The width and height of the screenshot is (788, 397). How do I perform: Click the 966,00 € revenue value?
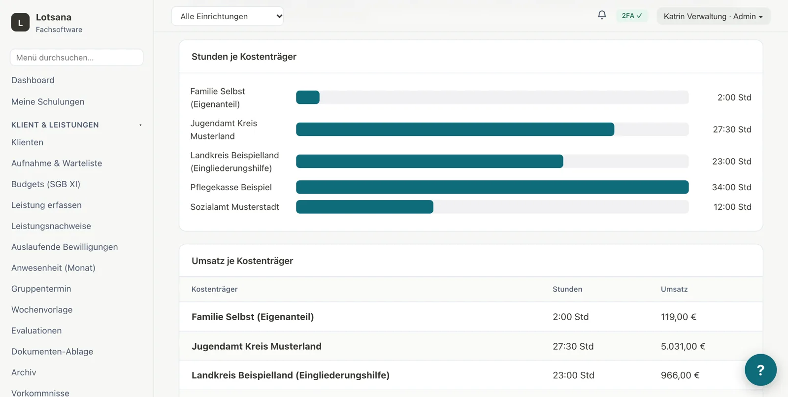(x=680, y=375)
